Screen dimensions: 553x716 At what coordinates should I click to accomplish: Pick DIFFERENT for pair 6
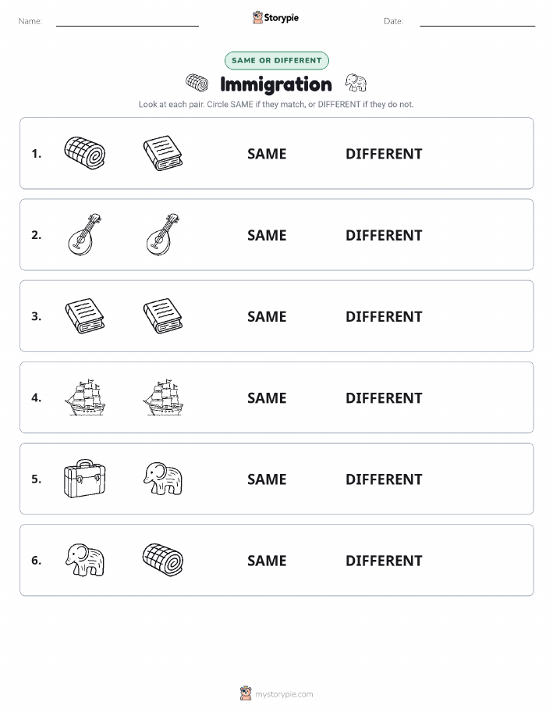coord(384,561)
